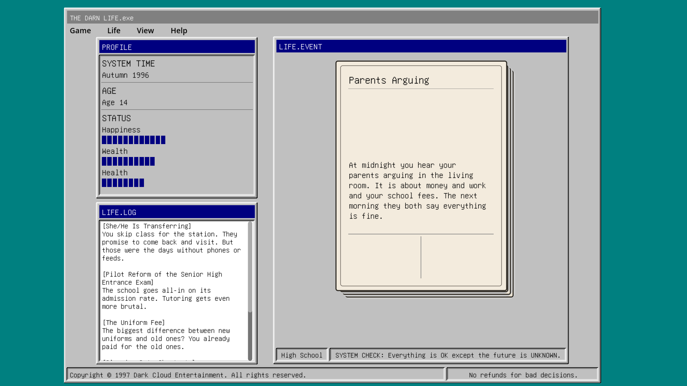Click 'No refunds for bad decisions.' text
This screenshot has height=386, width=687.
pyautogui.click(x=523, y=375)
